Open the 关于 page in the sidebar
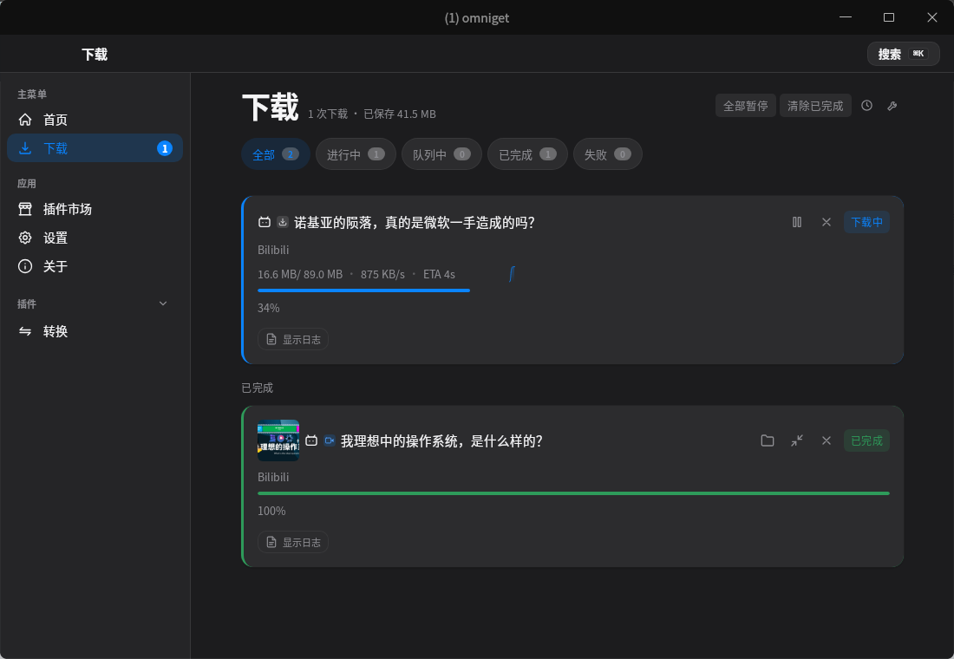 click(x=95, y=266)
